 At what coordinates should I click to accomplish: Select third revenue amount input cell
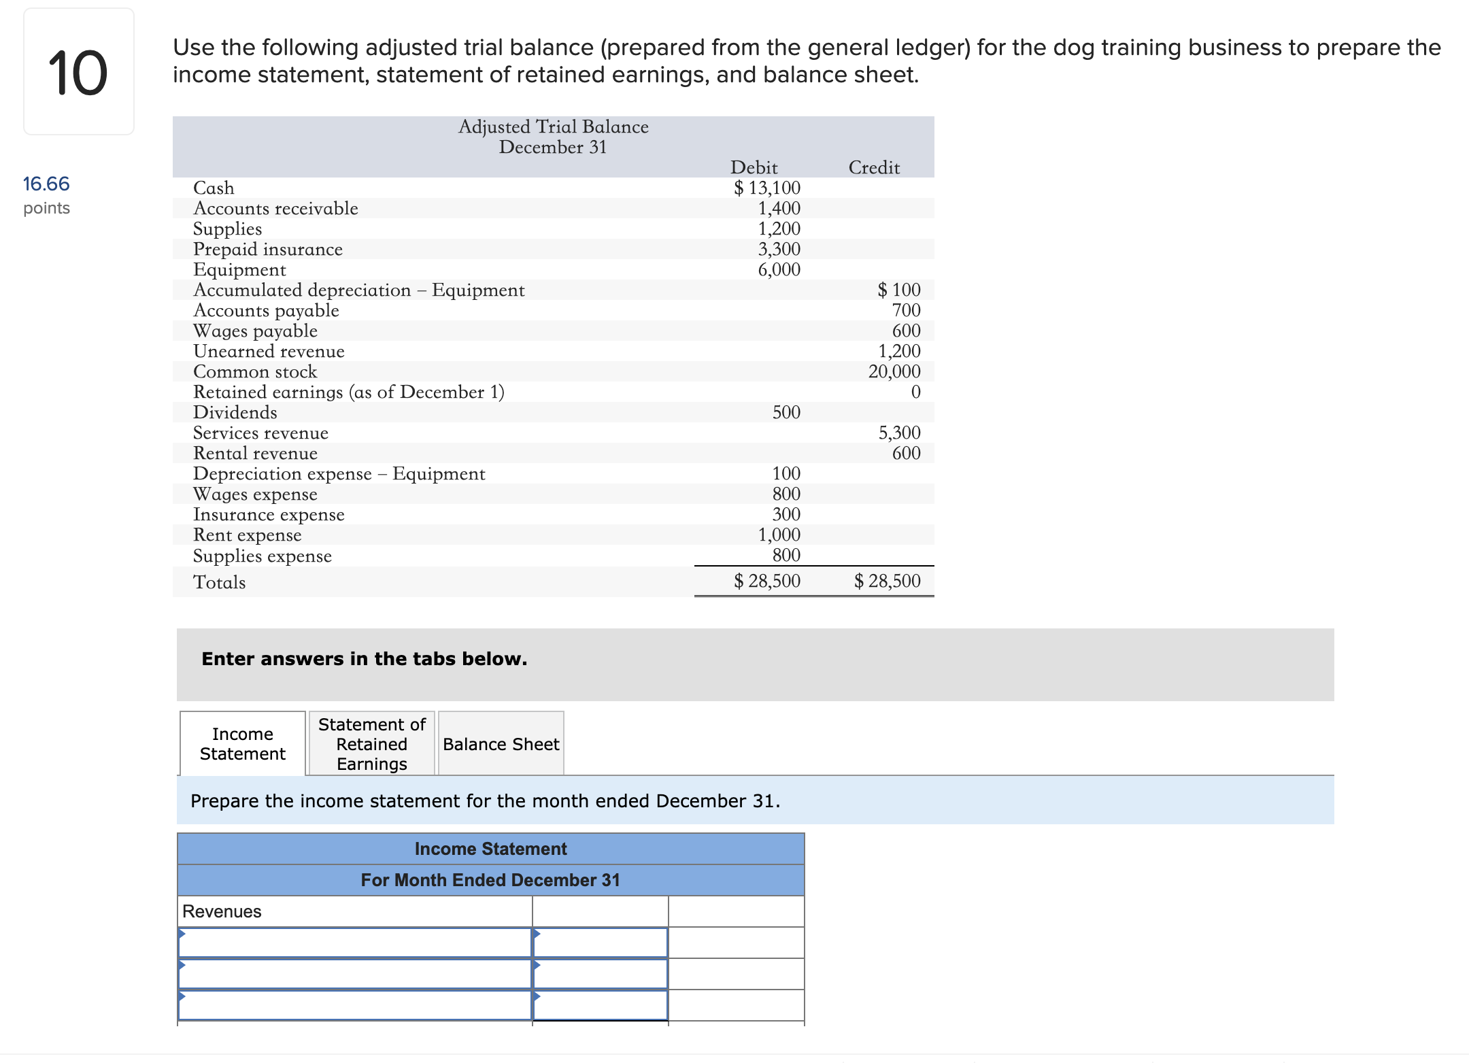[601, 1005]
